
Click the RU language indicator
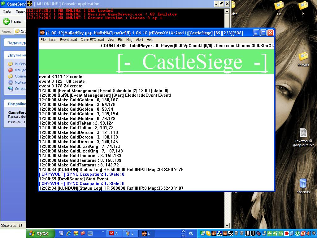(x=191, y=233)
